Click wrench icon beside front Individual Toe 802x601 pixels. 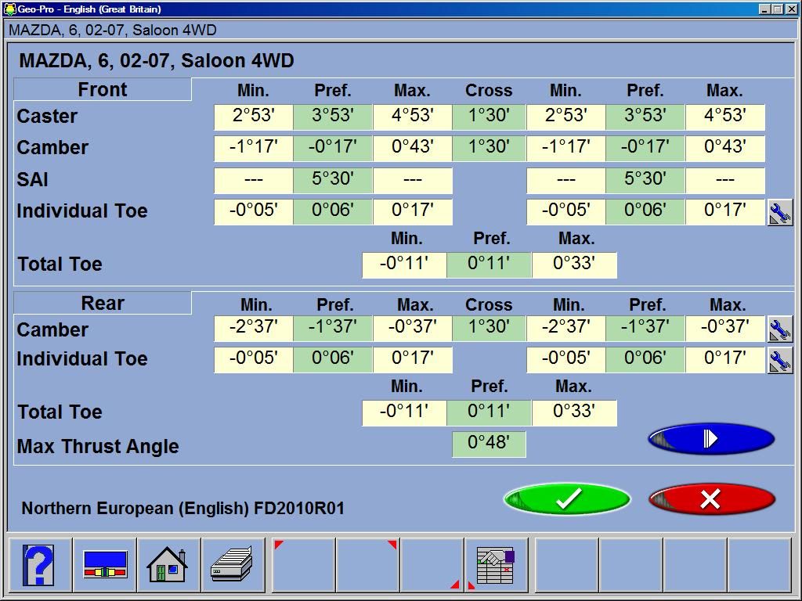point(780,213)
